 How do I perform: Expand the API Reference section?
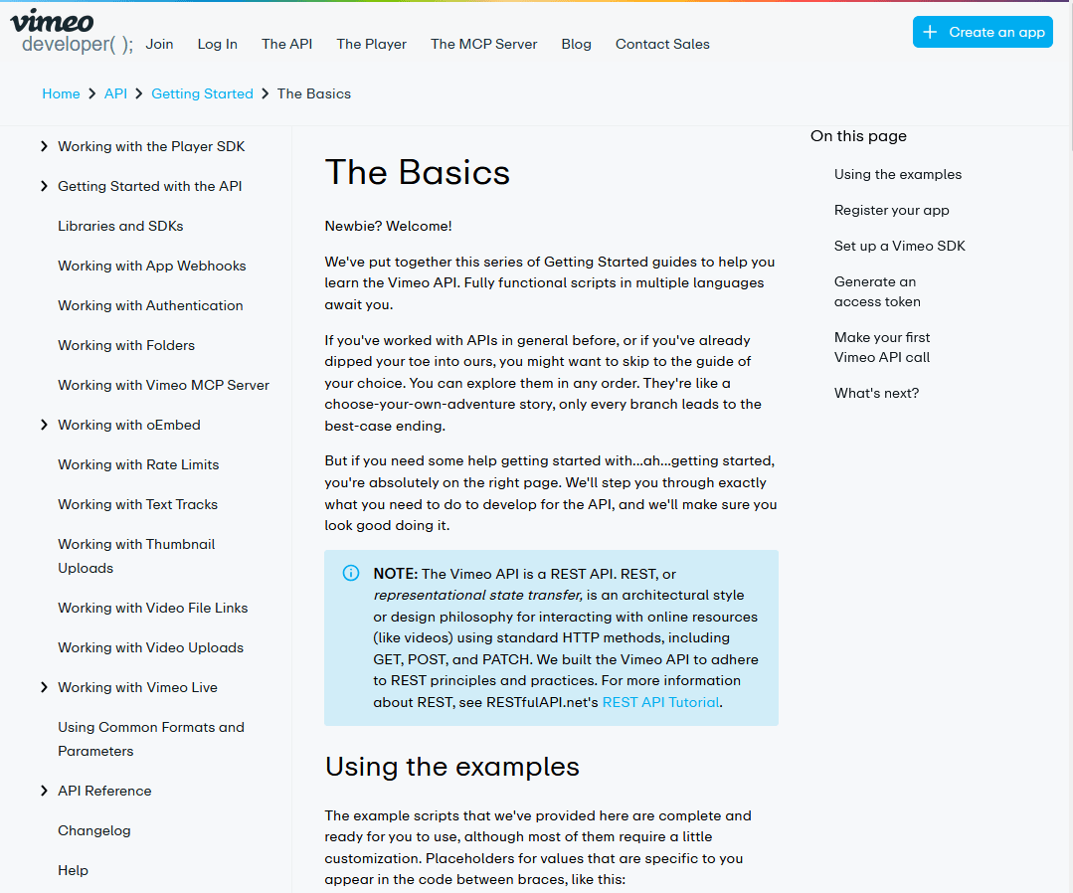point(44,790)
